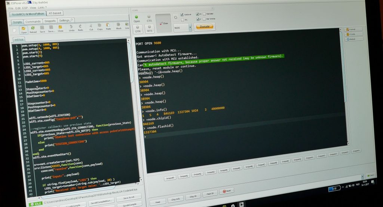Viewport: 383px width, 207px height.
Task: Close the serial port with big Close button
Action: tap(163, 23)
